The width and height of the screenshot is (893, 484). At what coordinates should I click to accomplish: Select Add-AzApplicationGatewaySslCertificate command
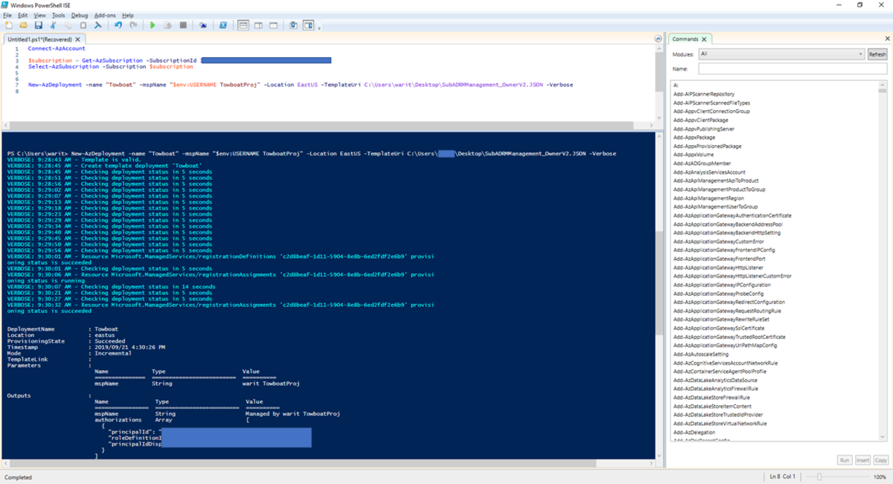(719, 329)
